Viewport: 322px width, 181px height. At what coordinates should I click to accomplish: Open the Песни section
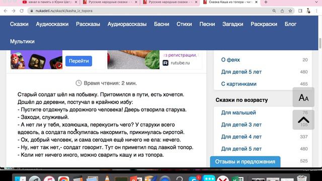click(207, 24)
